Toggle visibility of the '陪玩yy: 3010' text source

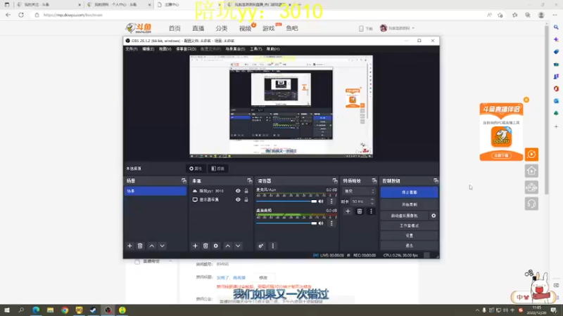click(238, 191)
